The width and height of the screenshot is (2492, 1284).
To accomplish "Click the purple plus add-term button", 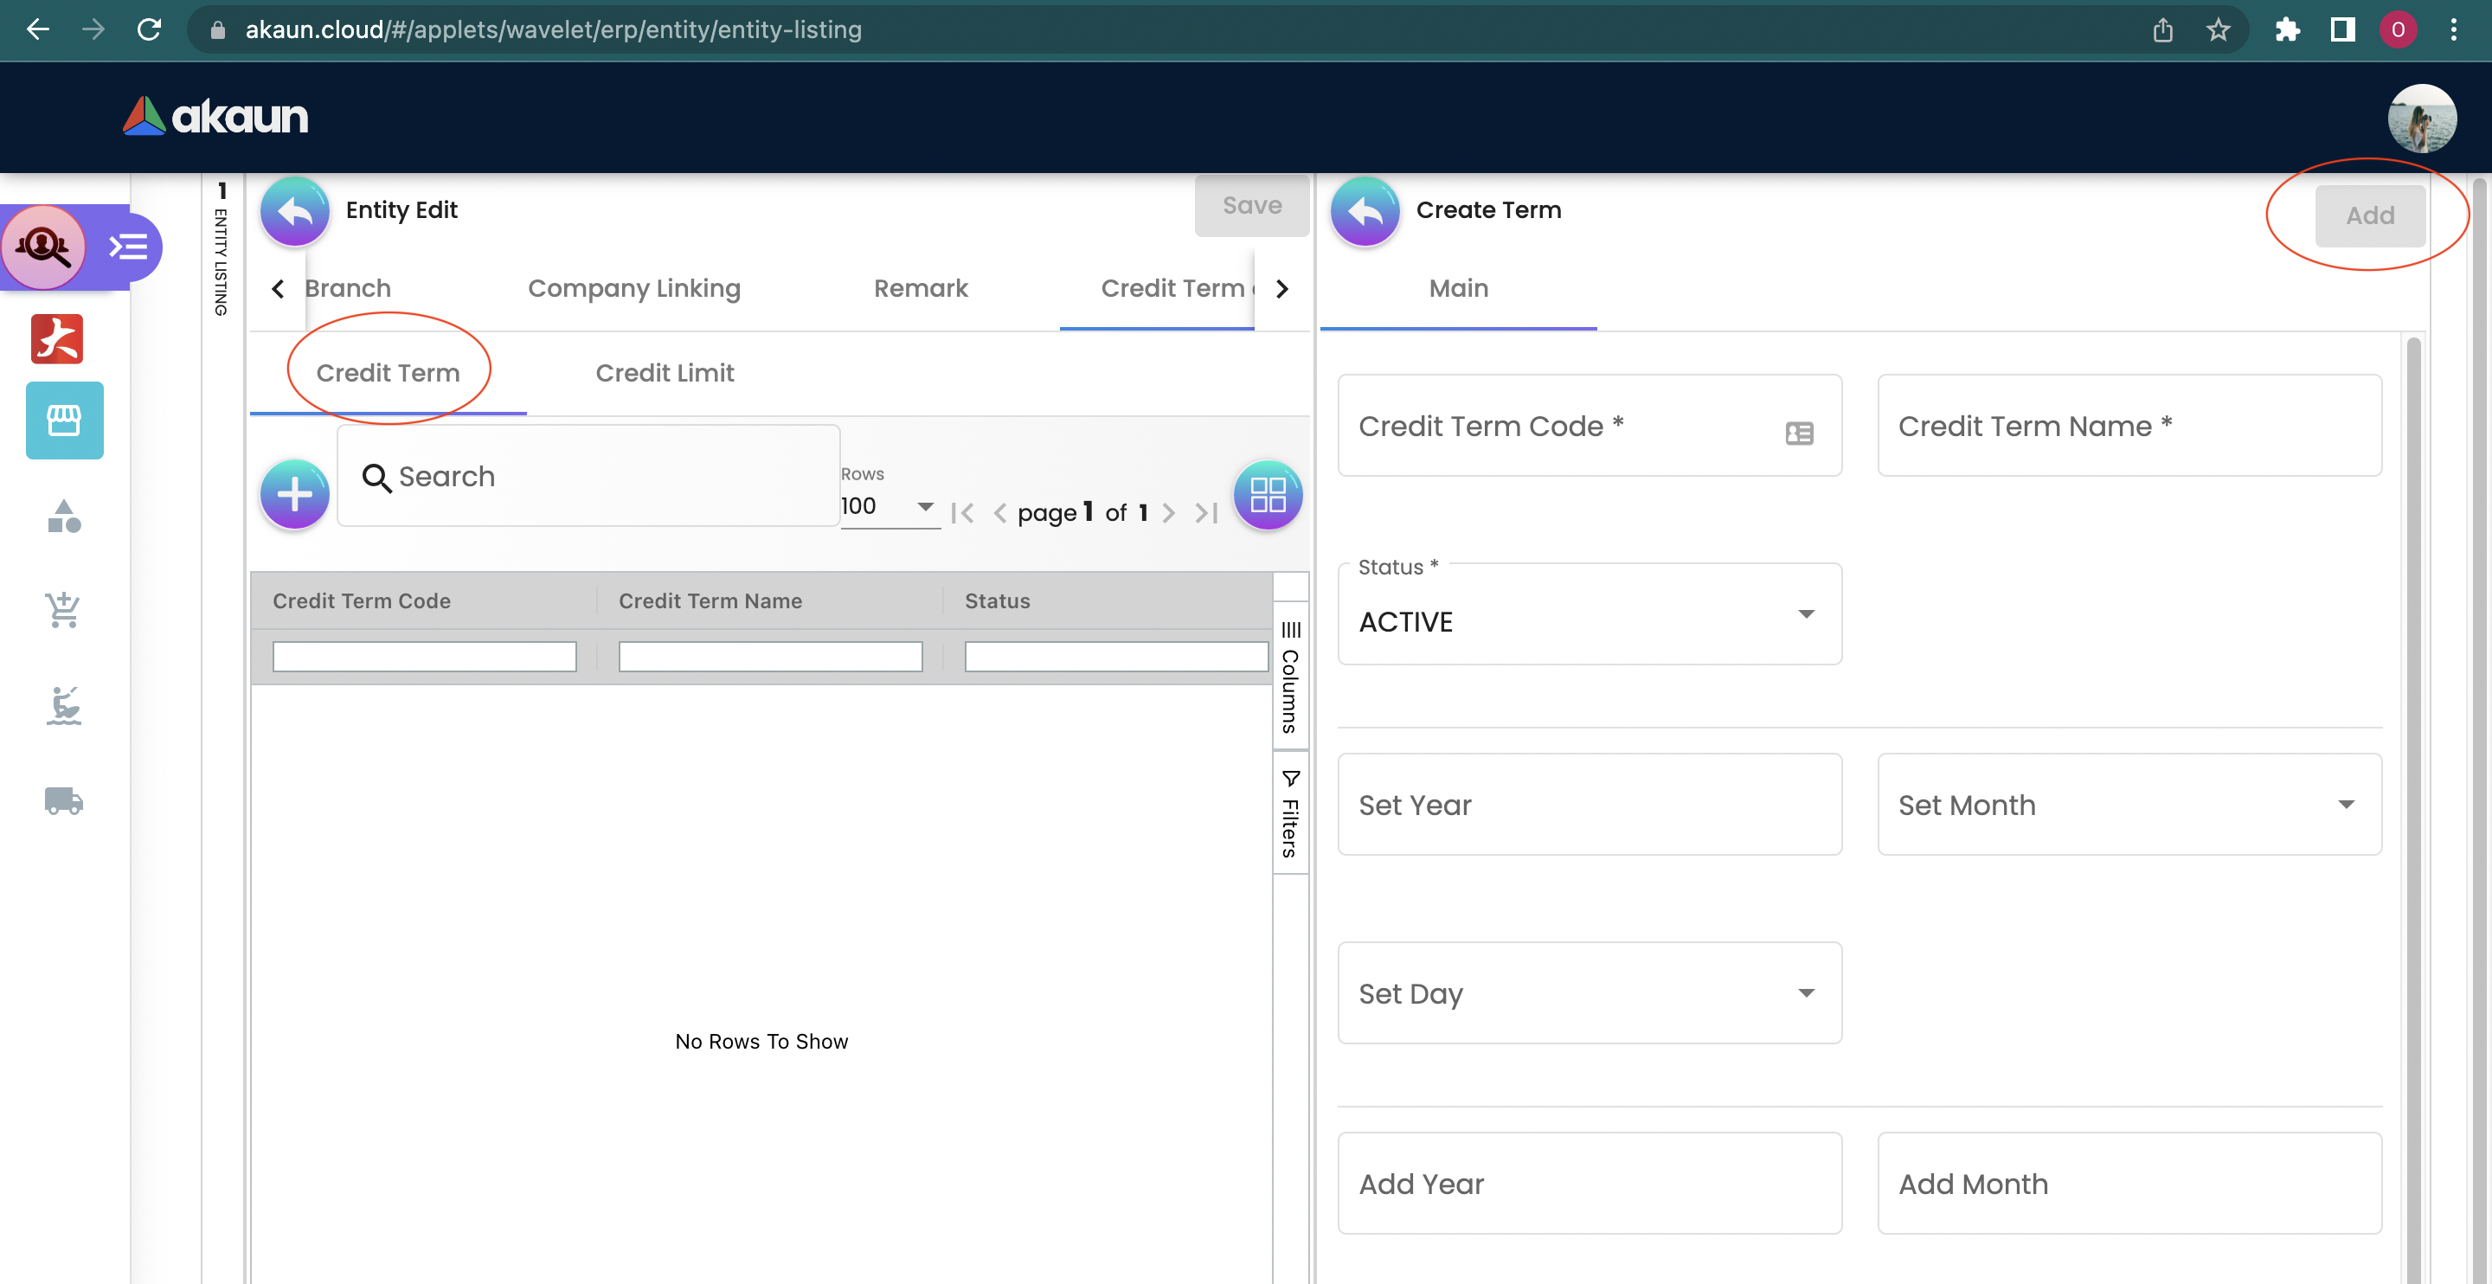I will (x=294, y=494).
